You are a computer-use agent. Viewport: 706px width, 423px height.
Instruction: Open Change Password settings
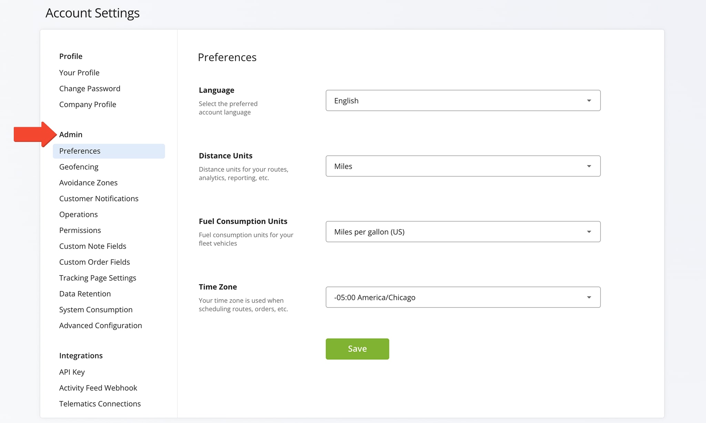[x=90, y=88]
